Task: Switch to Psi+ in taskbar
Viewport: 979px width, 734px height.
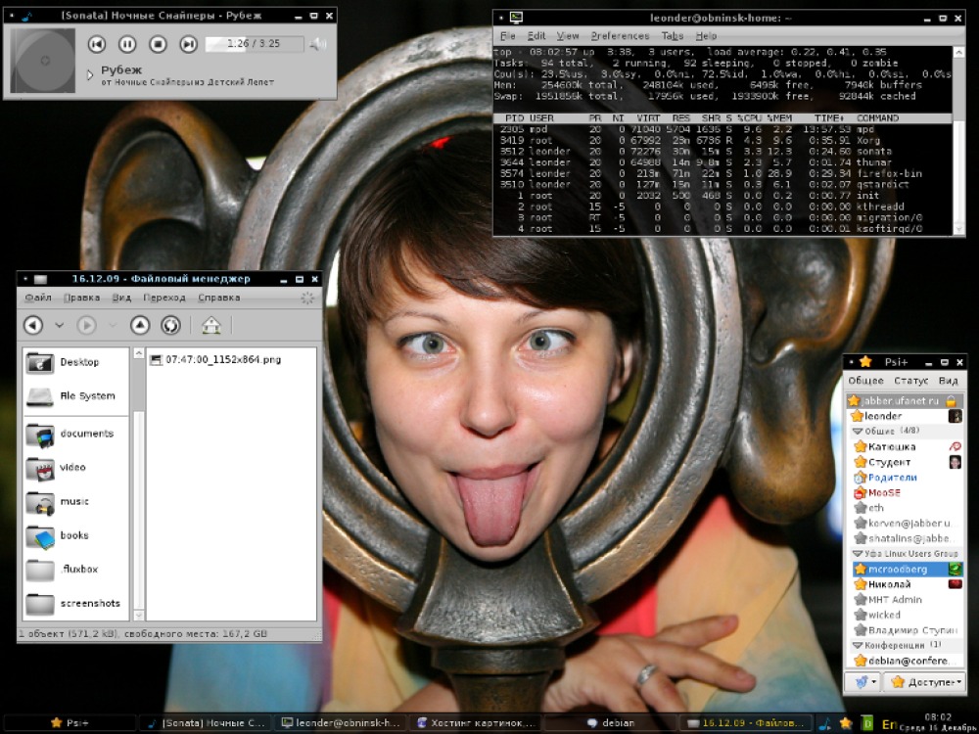Action: click(x=70, y=723)
